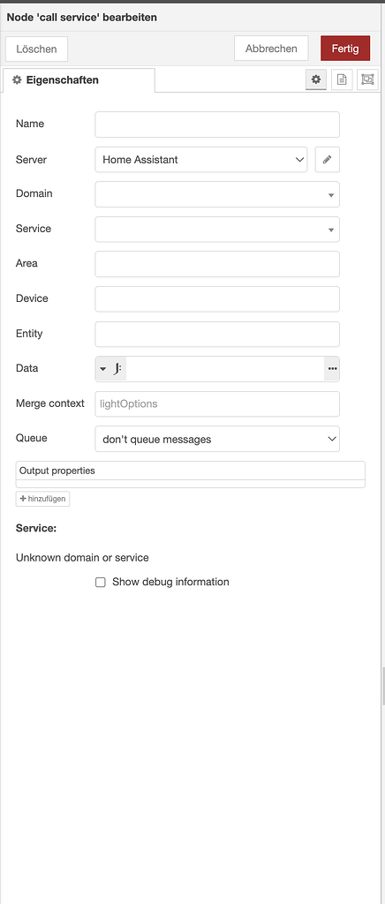Delete node with Löschen button

tap(36, 49)
